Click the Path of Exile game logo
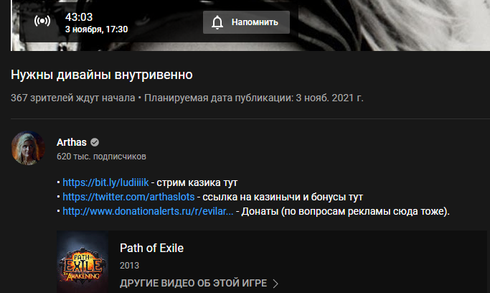 (x=83, y=262)
